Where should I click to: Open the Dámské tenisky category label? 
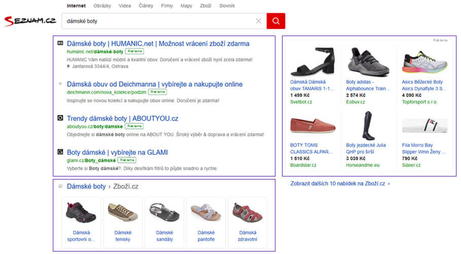pos(123,236)
